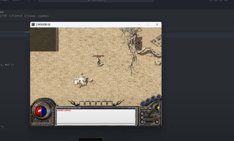Click the editor search box at top
The image size is (234, 141).
[x=96, y=1]
